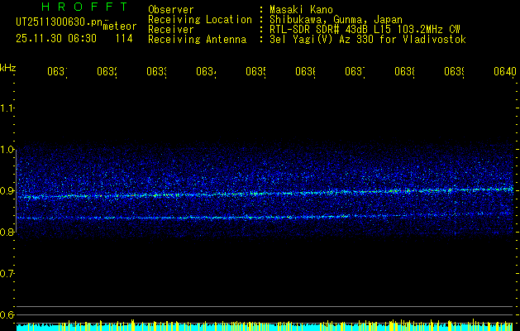Click the kHz axis unit label
The height and width of the screenshot is (331, 520).
point(8,68)
